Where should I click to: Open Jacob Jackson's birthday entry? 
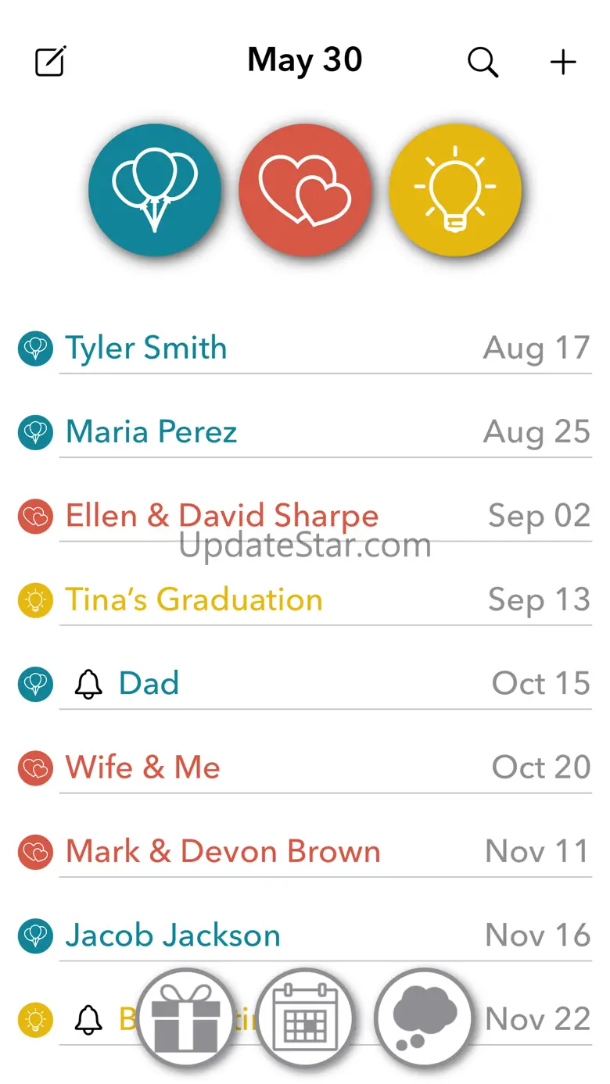(x=173, y=935)
